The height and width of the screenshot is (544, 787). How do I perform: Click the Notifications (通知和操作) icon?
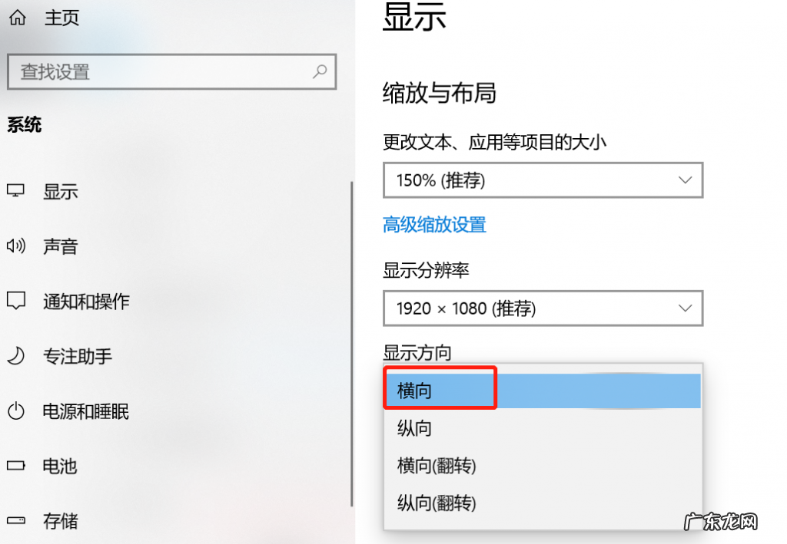point(16,301)
